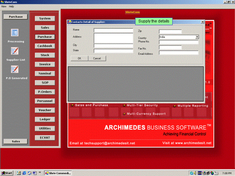The image size is (235, 176).
Task: Open the Utilities module button
Action: 45,128
